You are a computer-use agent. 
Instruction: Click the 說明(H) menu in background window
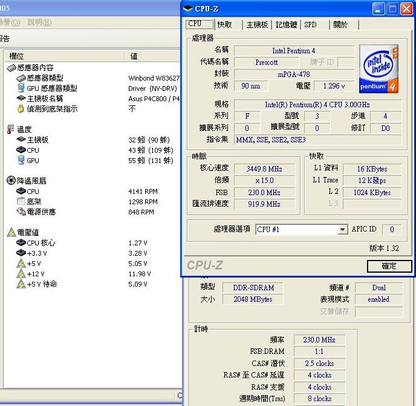point(39,22)
